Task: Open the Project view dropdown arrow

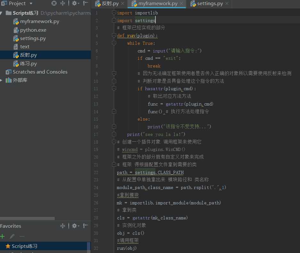Action: click(31, 4)
